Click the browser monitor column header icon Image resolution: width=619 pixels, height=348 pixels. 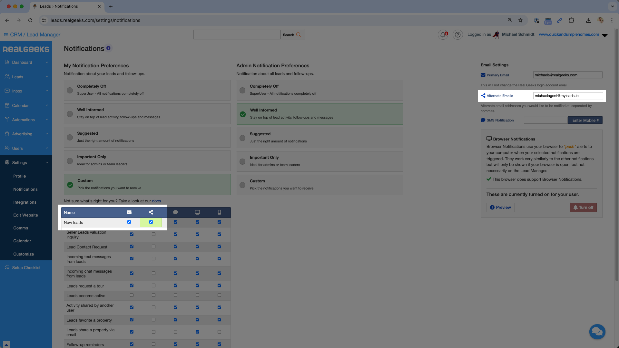point(197,212)
